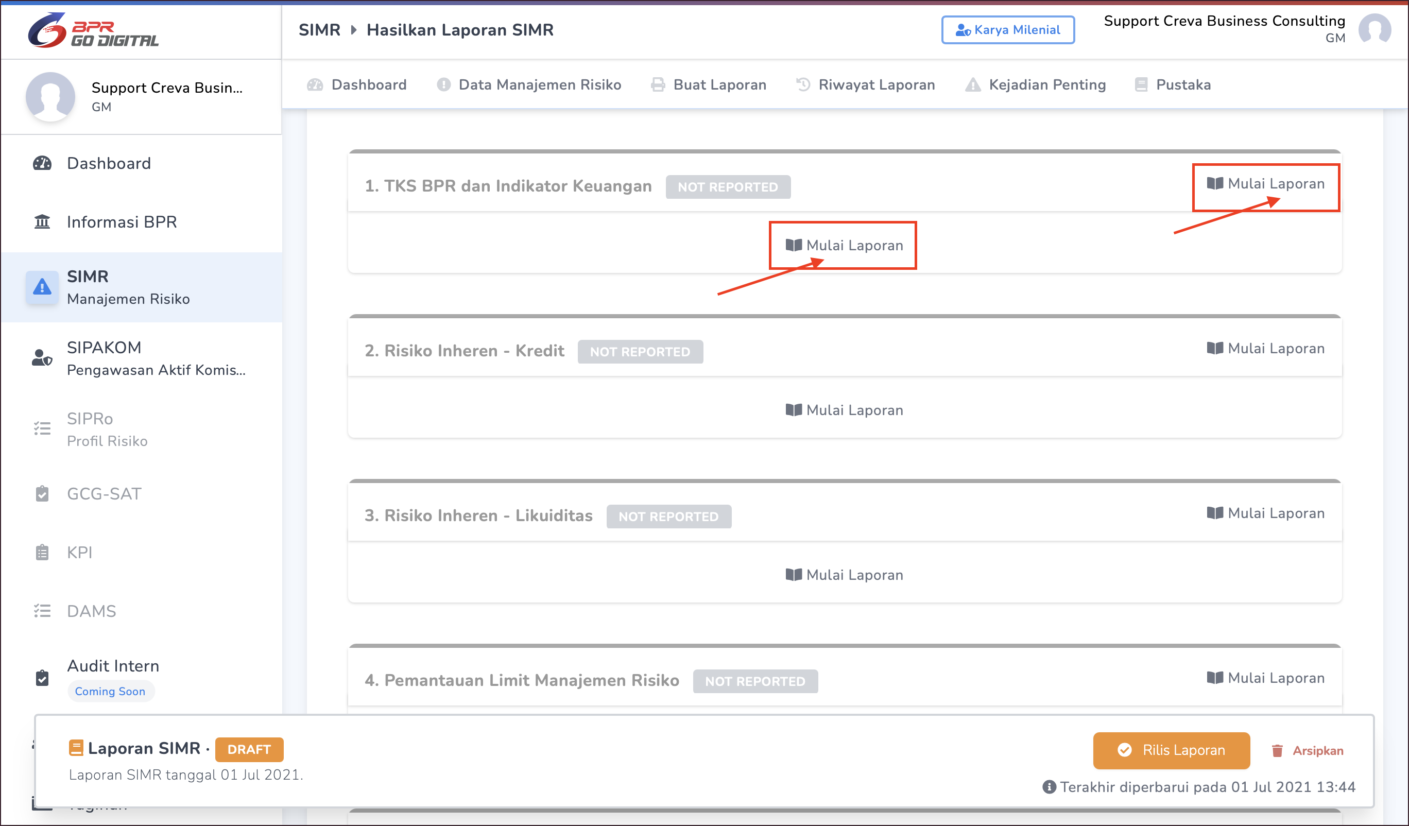Click Support Creva Business Consulting header name
Screen dimensions: 1409x826
point(1225,21)
